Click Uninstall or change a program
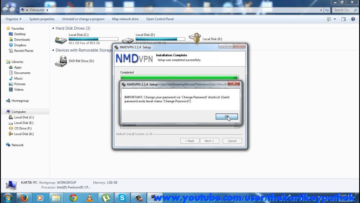 click(83, 19)
